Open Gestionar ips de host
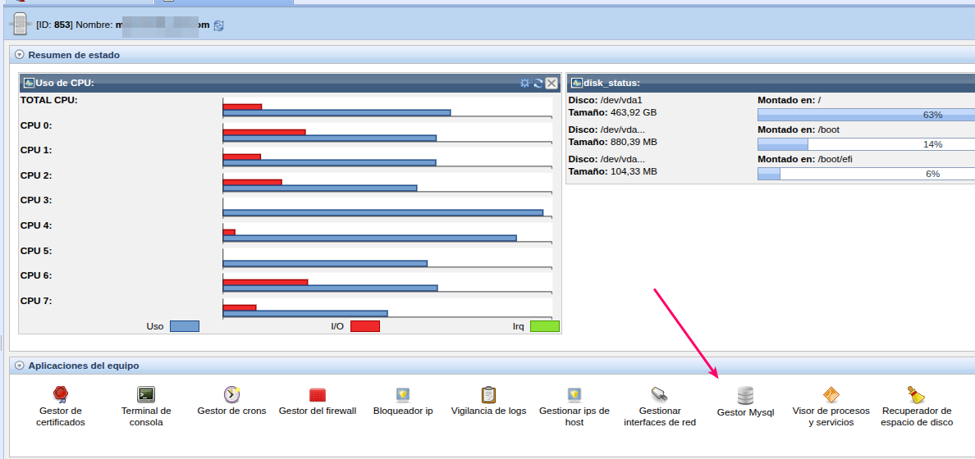 (574, 395)
